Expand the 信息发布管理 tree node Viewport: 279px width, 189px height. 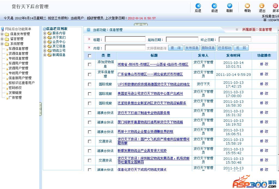pos(2,34)
